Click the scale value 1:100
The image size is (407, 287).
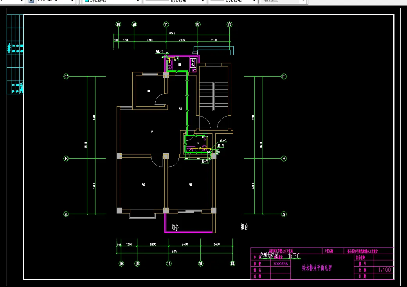point(384,270)
